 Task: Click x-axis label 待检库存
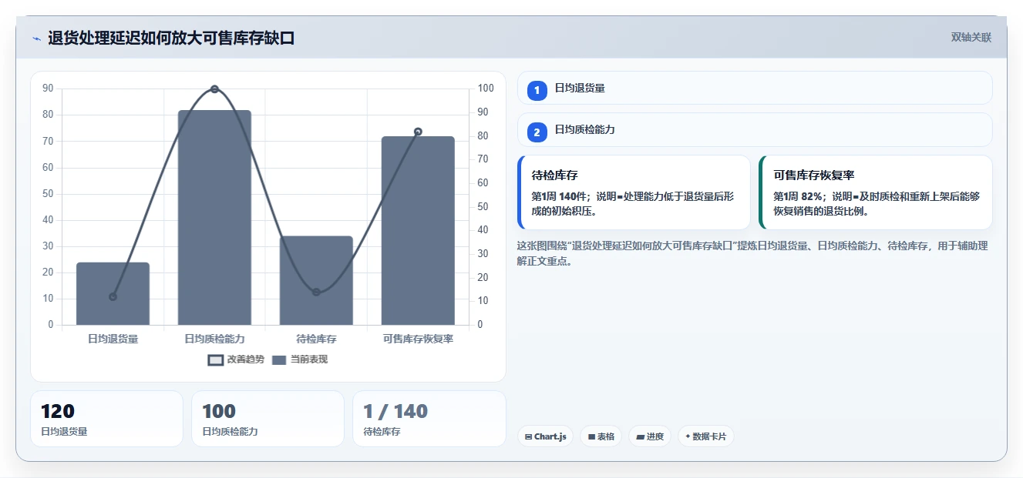[316, 339]
